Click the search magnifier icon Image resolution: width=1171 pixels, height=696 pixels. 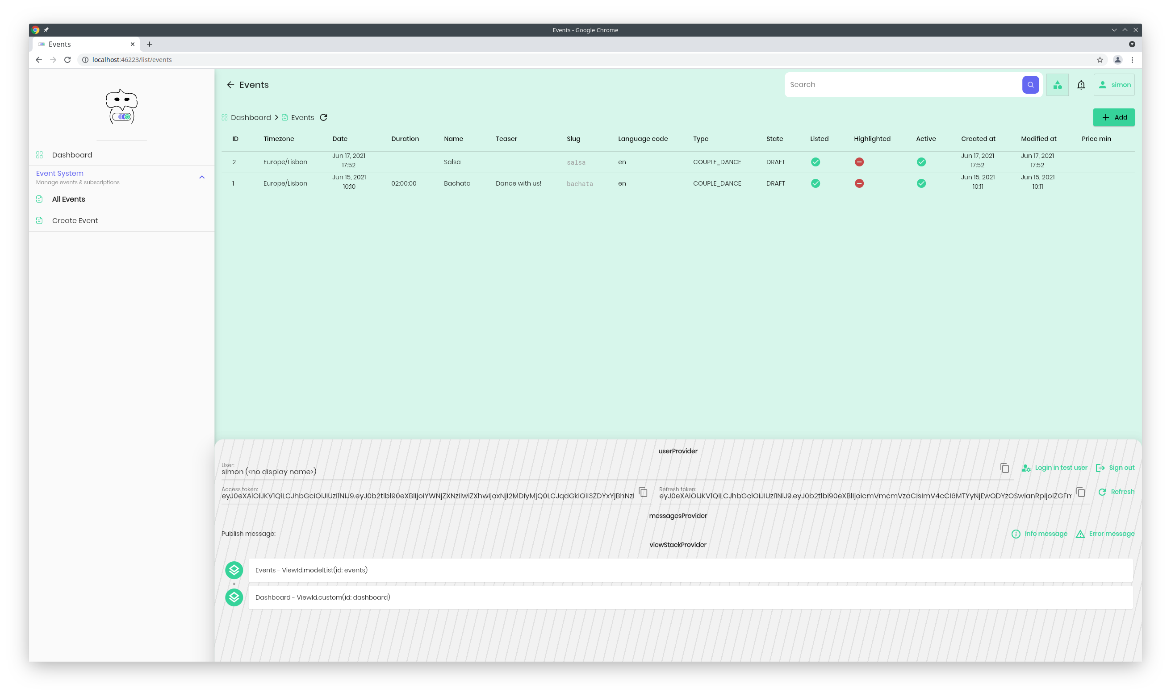coord(1031,84)
